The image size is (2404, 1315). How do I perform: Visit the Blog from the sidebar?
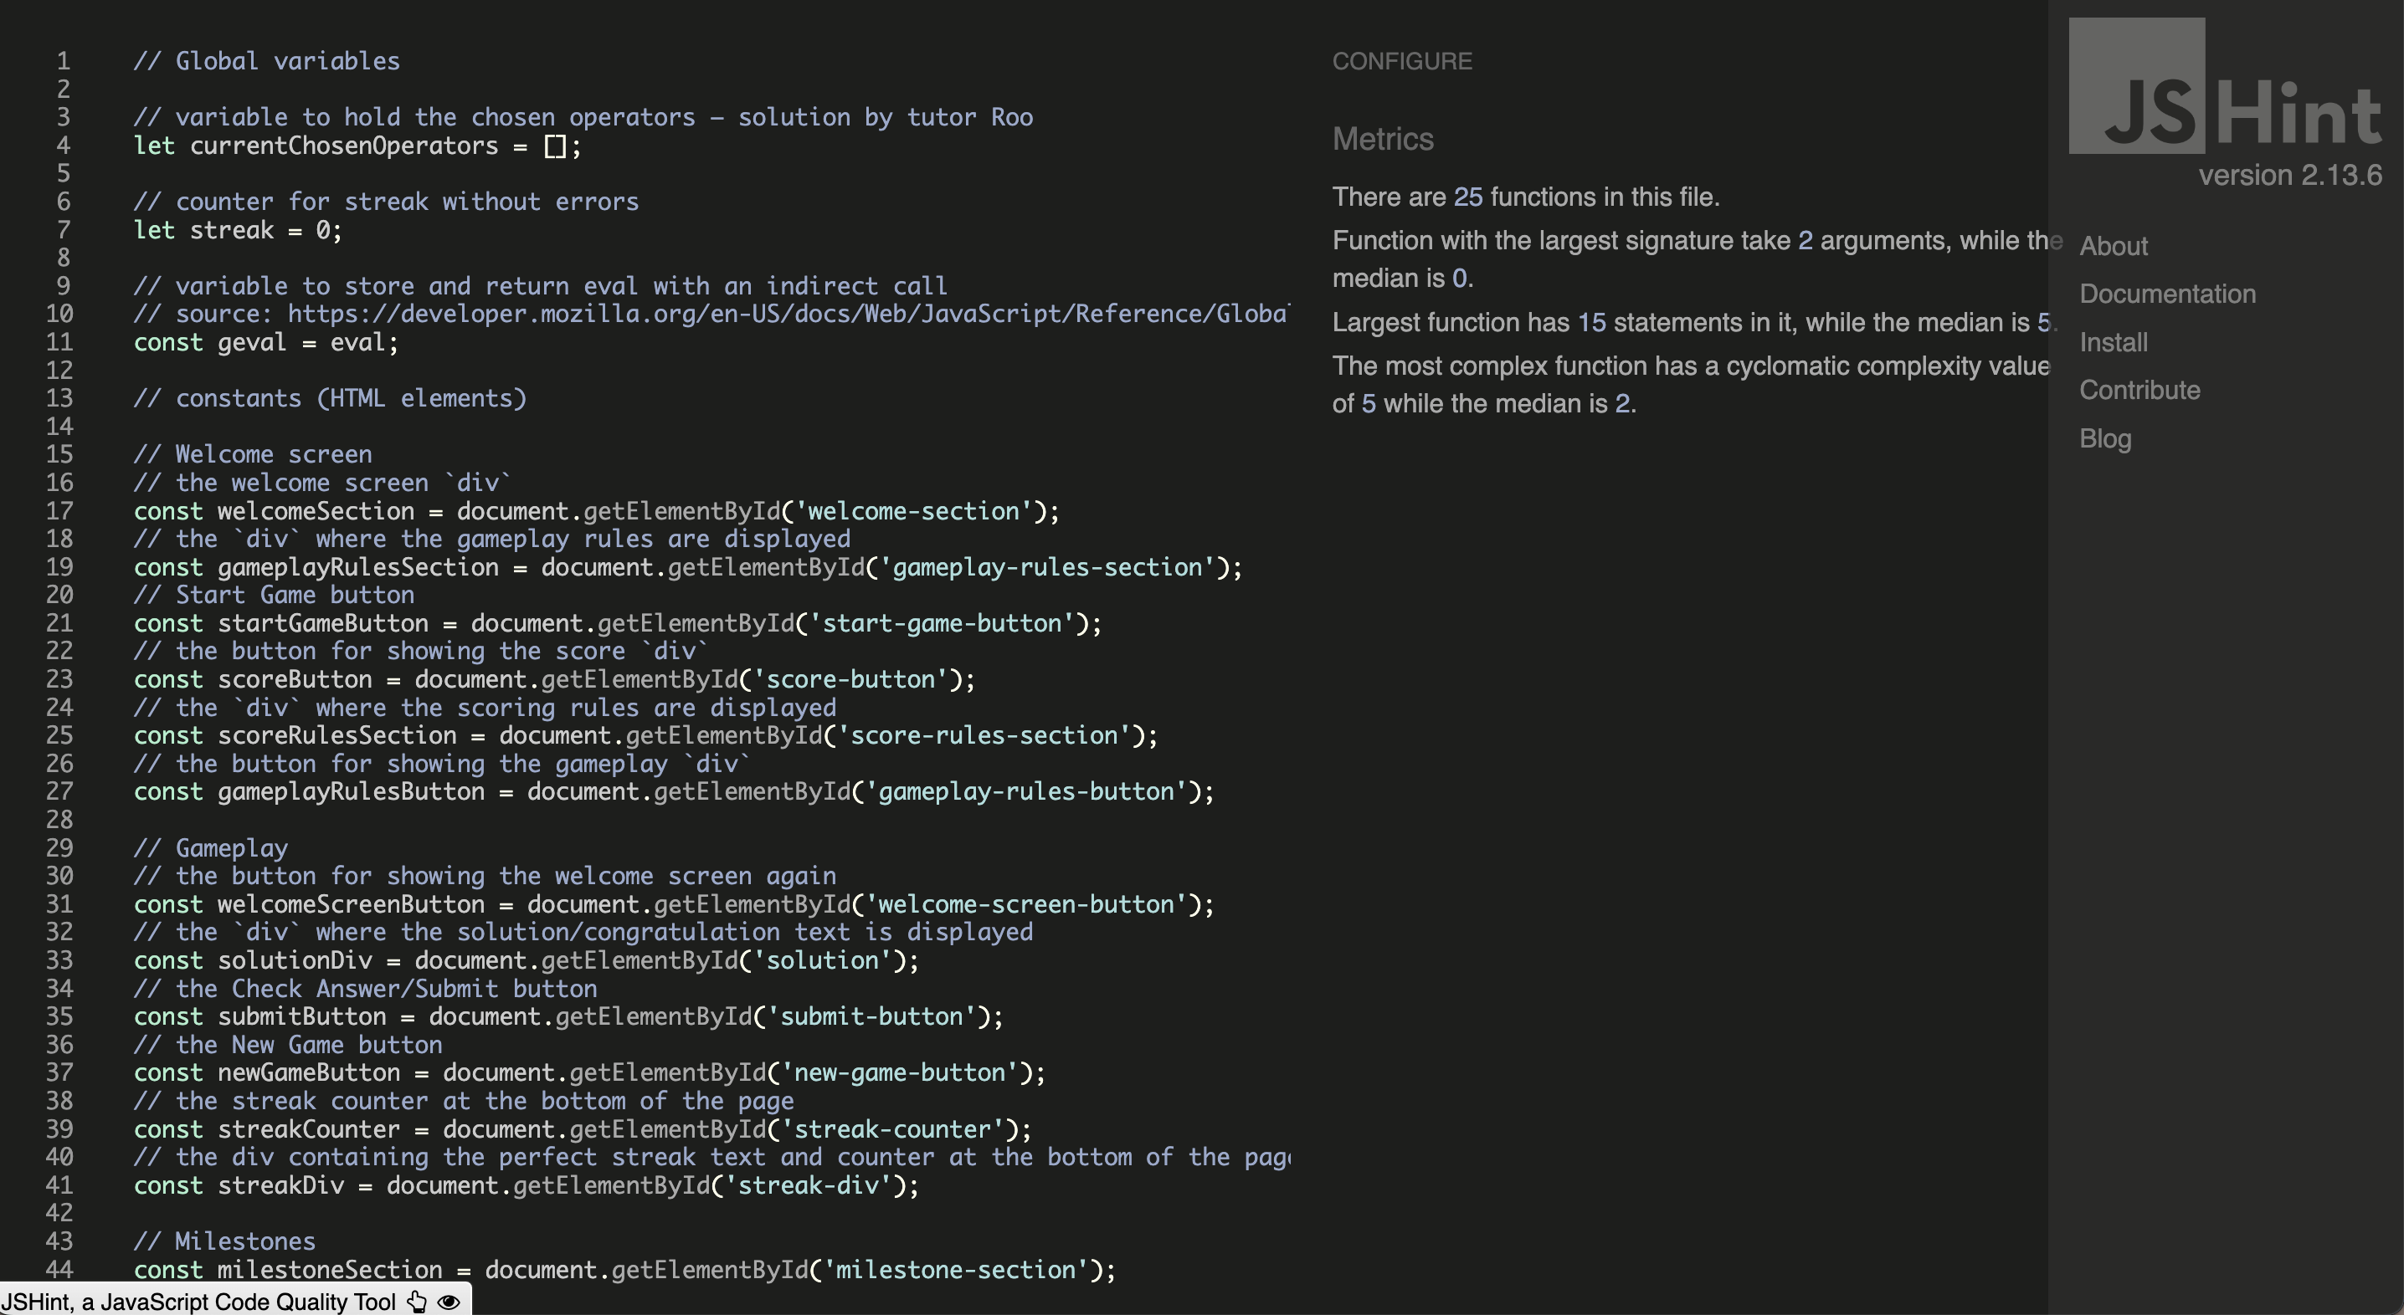[x=2104, y=438]
